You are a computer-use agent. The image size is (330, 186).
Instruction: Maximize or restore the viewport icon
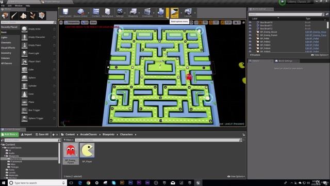[x=243, y=22]
